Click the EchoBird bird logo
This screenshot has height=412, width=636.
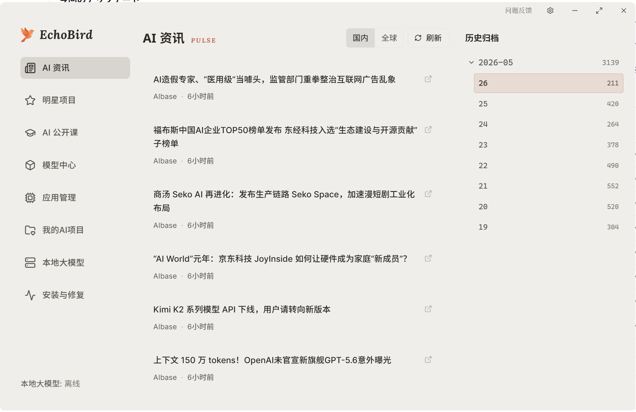tap(27, 35)
